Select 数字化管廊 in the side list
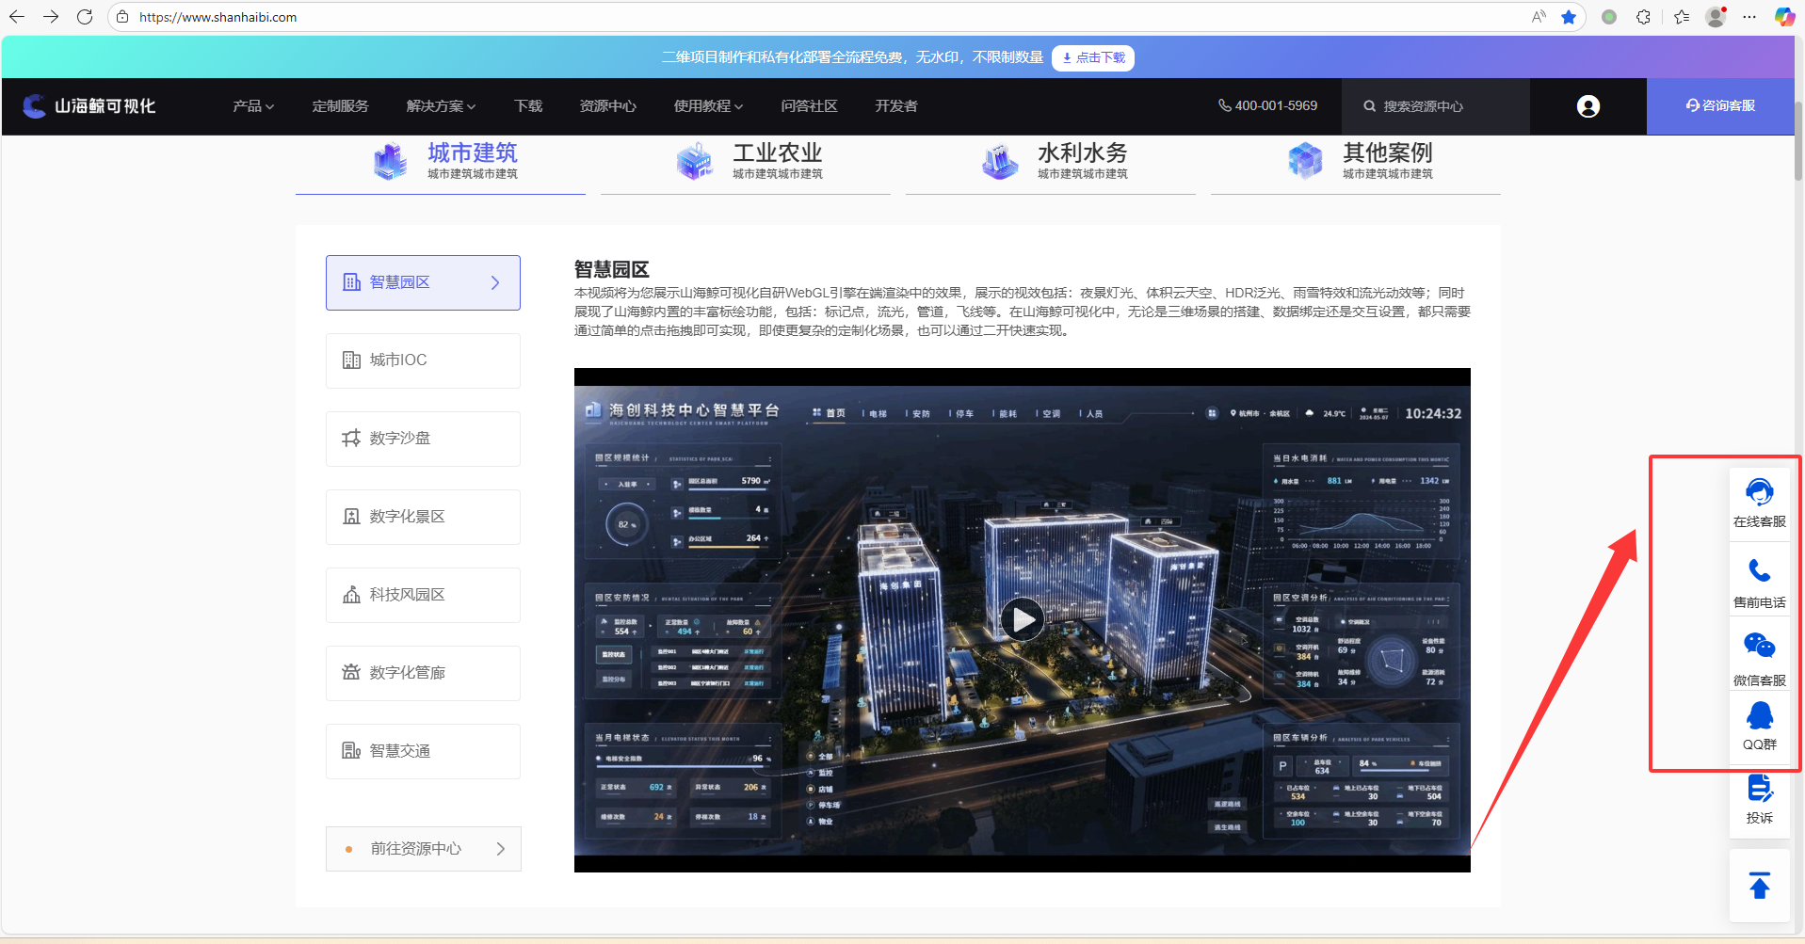This screenshot has width=1805, height=944. [423, 673]
